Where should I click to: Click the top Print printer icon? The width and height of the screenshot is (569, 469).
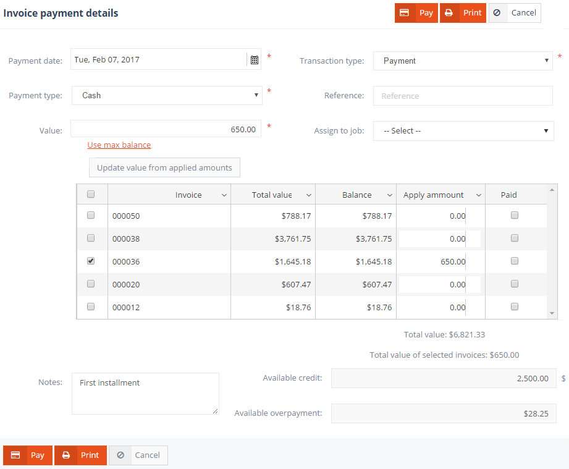pyautogui.click(x=449, y=13)
